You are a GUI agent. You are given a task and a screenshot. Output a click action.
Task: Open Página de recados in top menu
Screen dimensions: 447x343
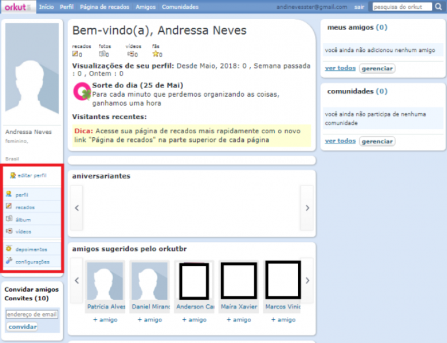(x=105, y=7)
